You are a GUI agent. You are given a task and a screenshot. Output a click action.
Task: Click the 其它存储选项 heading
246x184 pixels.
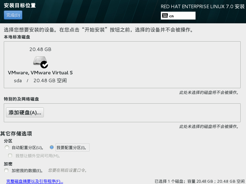tap(16, 134)
